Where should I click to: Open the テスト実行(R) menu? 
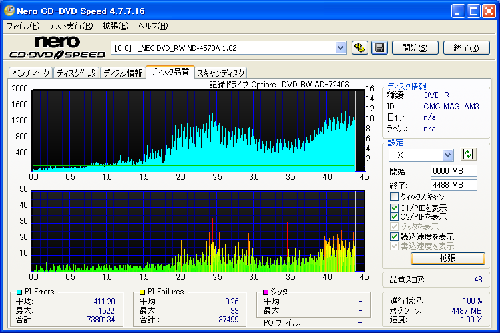pyautogui.click(x=71, y=26)
